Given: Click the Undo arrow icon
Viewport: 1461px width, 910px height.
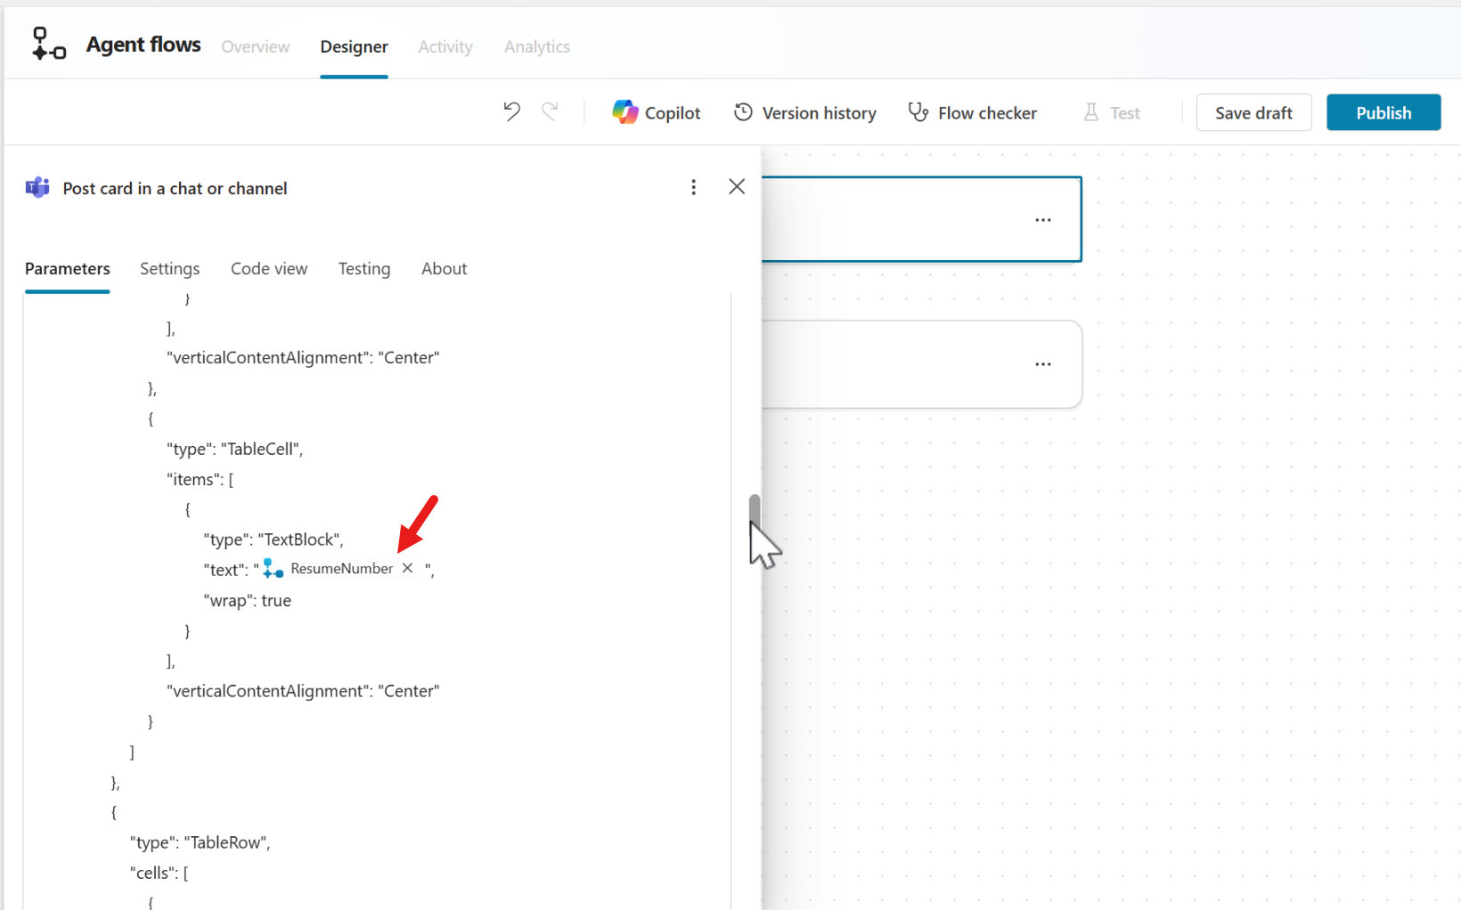Looking at the screenshot, I should (511, 112).
